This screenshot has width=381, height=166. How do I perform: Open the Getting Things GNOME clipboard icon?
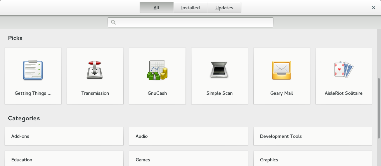33,70
